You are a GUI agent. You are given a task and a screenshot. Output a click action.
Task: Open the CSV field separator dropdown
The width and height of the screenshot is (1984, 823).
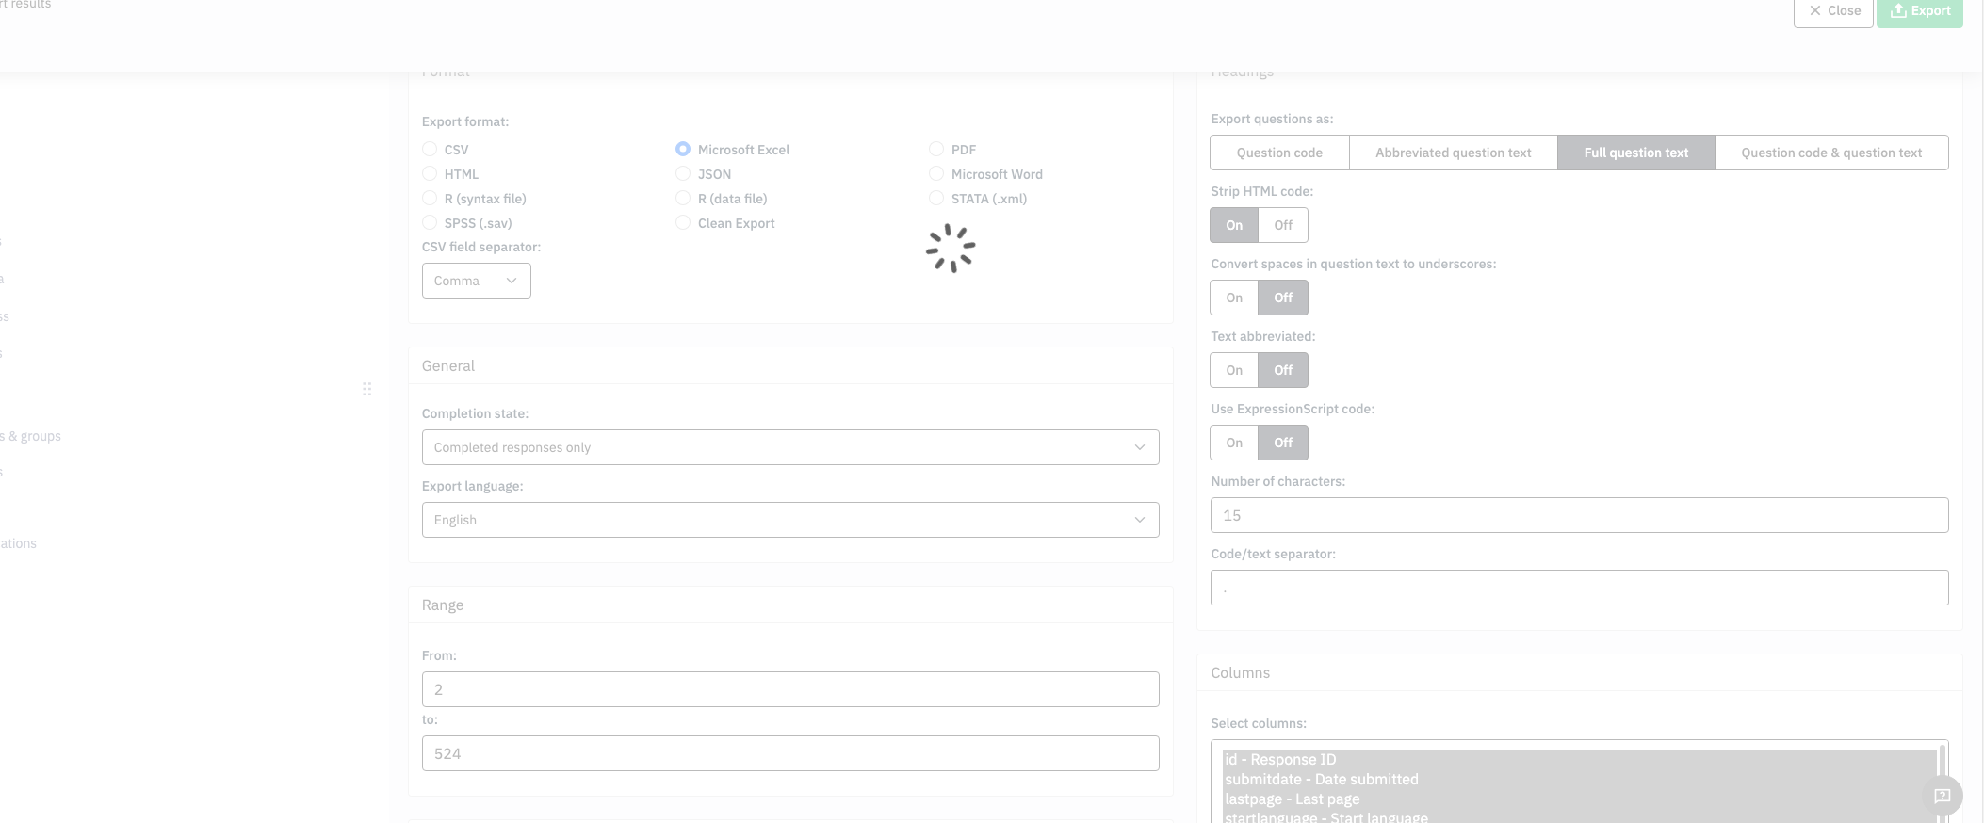click(476, 281)
